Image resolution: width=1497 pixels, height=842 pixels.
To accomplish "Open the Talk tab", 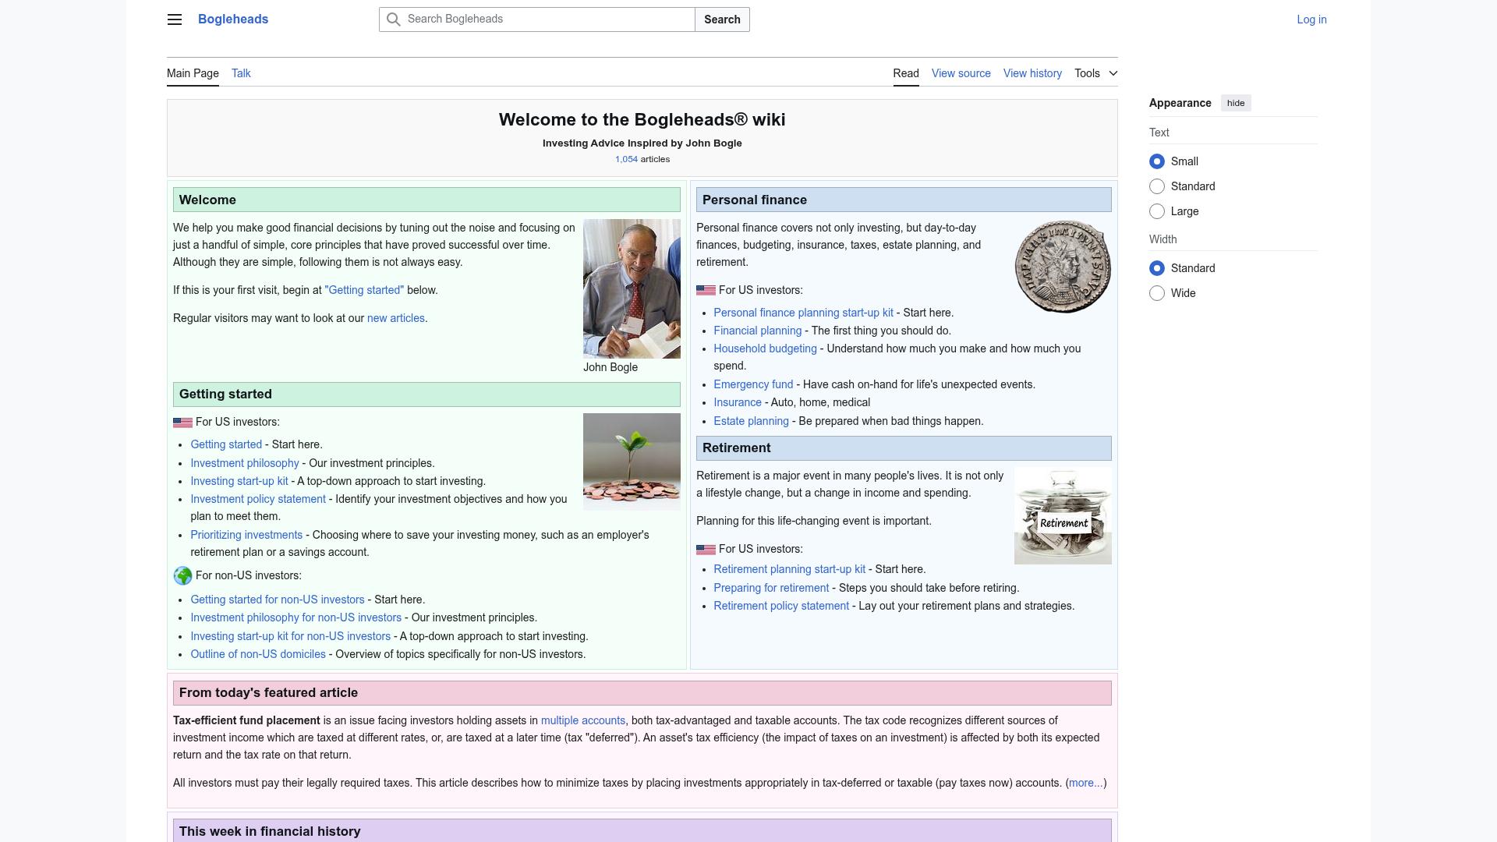I will pyautogui.click(x=241, y=73).
